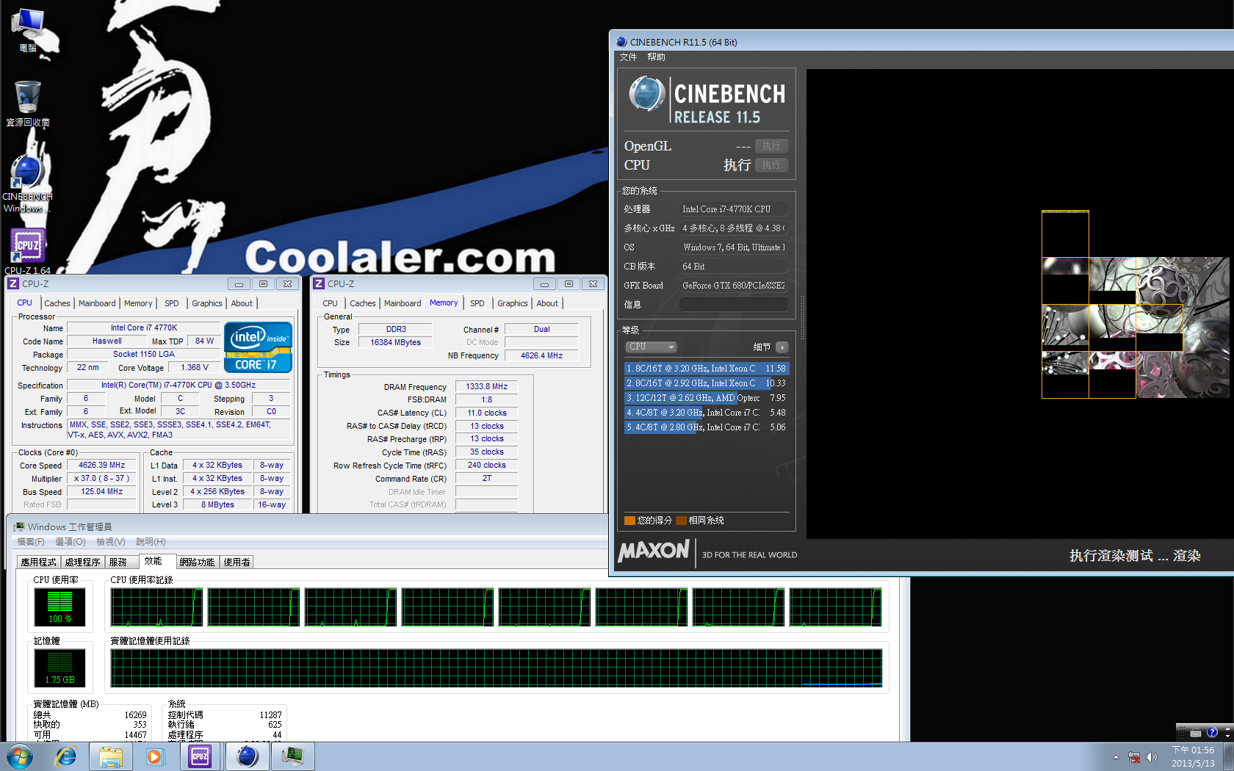1234x771 pixels.
Task: Click the 信息 info input field
Action: pos(733,304)
